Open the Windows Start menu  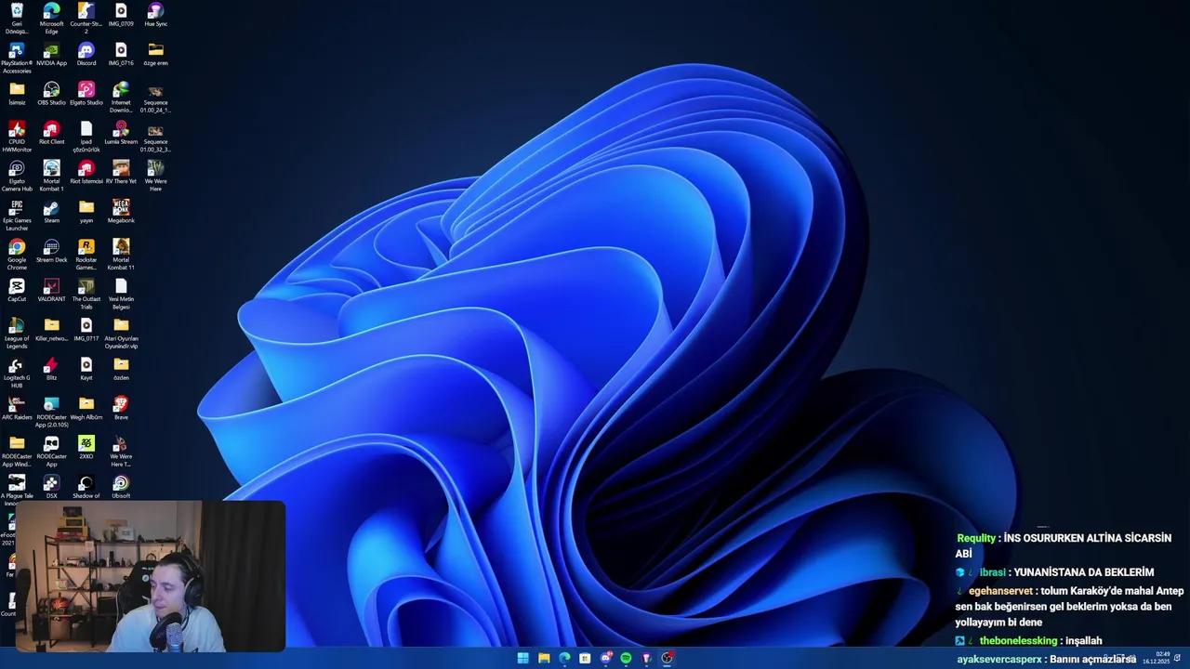tap(523, 658)
